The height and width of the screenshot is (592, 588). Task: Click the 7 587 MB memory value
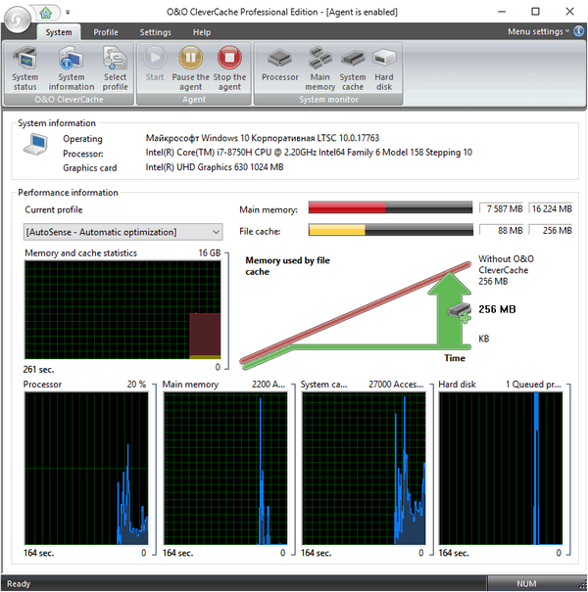click(502, 208)
